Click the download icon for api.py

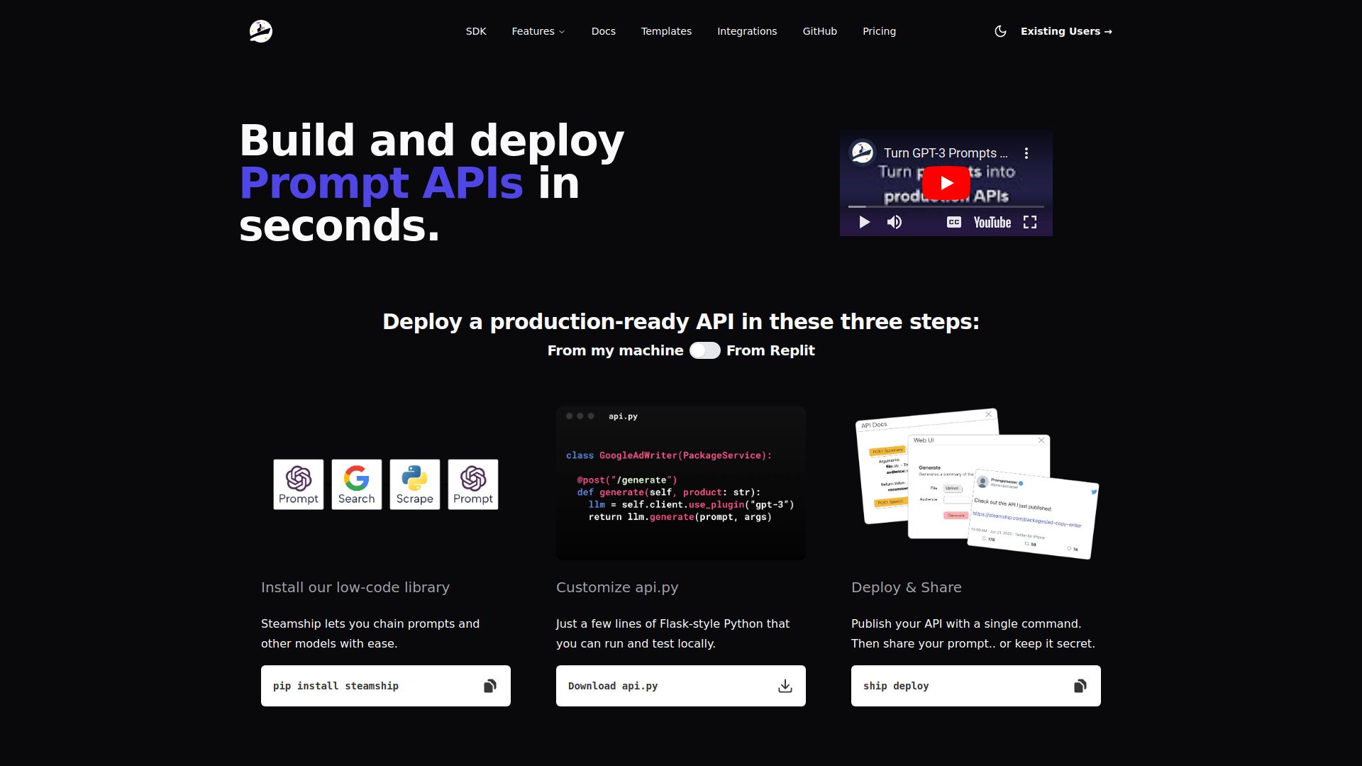tap(785, 686)
